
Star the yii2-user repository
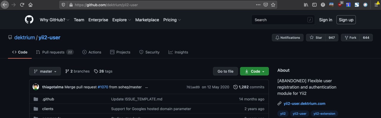pyautogui.click(x=316, y=38)
